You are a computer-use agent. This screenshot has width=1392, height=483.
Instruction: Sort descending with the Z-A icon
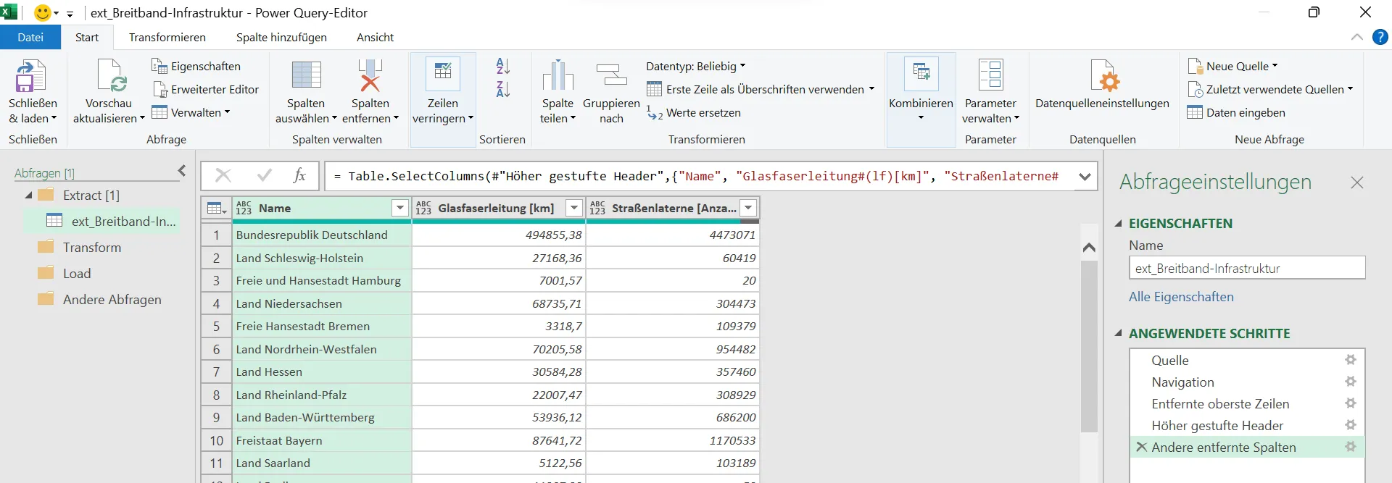(502, 89)
